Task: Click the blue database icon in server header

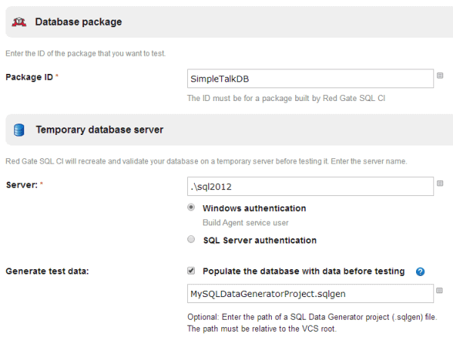Action: click(x=18, y=130)
